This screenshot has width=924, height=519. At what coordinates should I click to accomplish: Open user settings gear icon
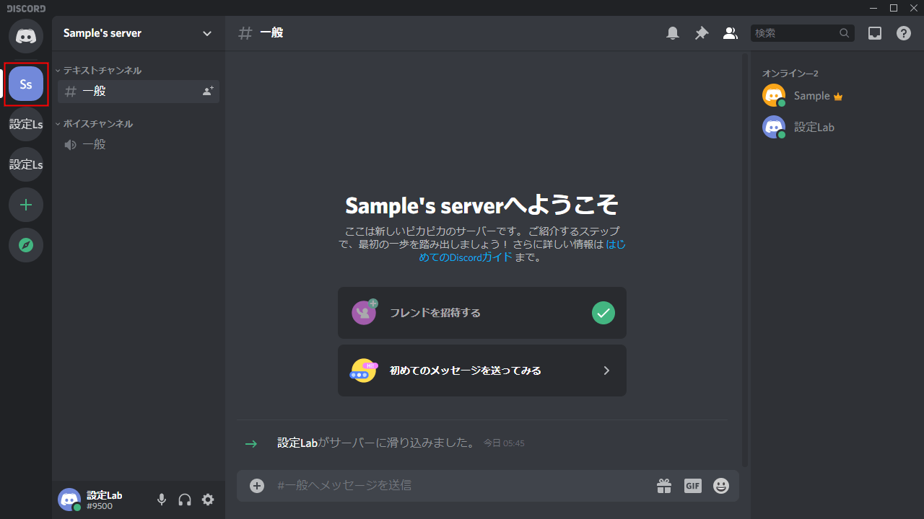208,500
